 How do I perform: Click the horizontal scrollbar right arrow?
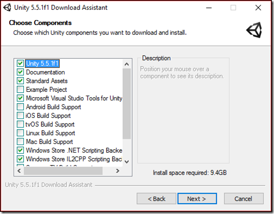pyautogui.click(x=117, y=171)
